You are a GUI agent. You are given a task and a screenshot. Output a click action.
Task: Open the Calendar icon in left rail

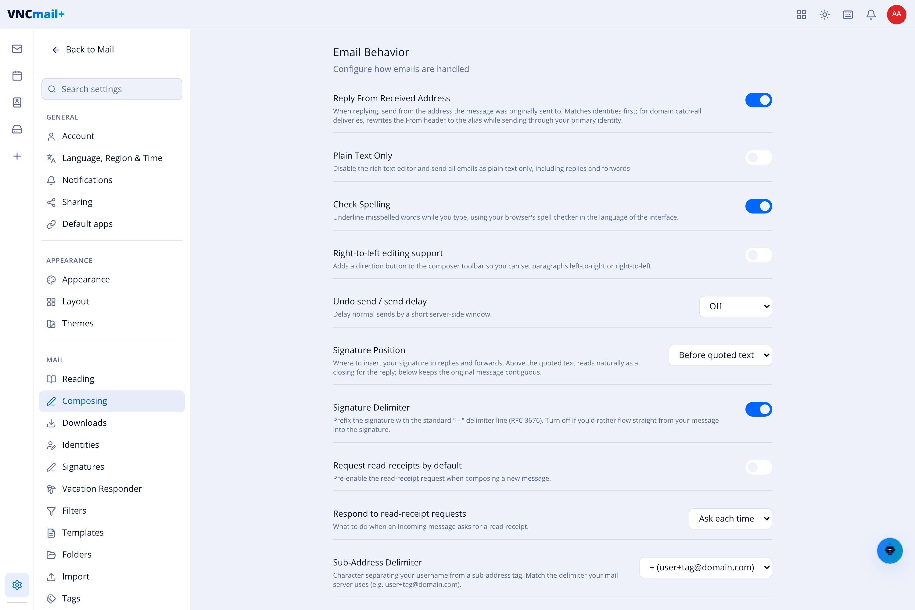tap(17, 75)
